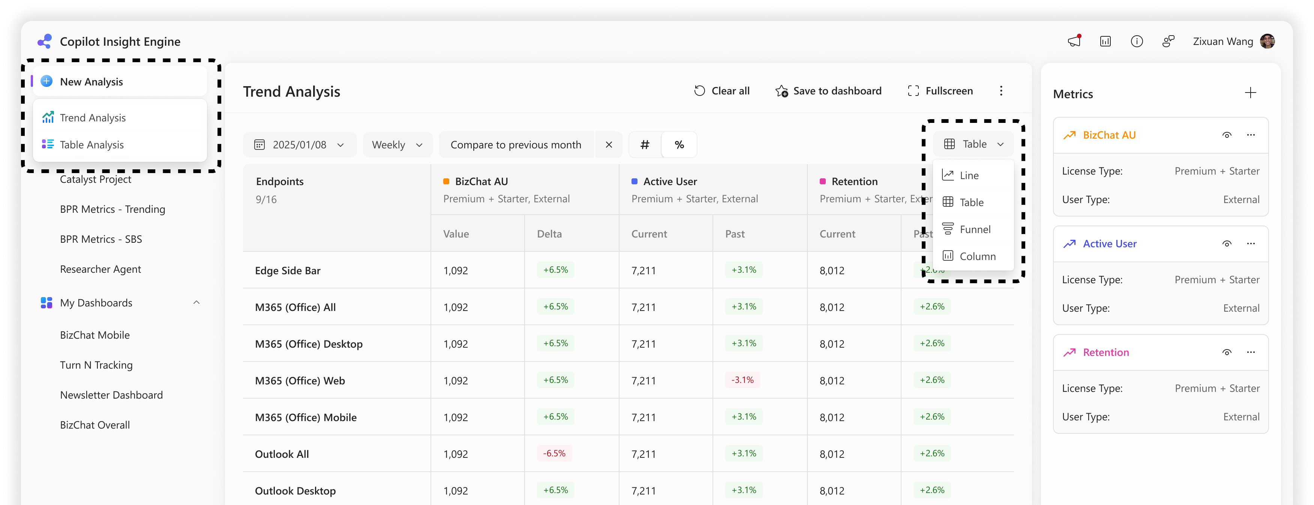The height and width of the screenshot is (505, 1314).
Task: Open the 2025/01/08 date dropdown
Action: click(299, 145)
